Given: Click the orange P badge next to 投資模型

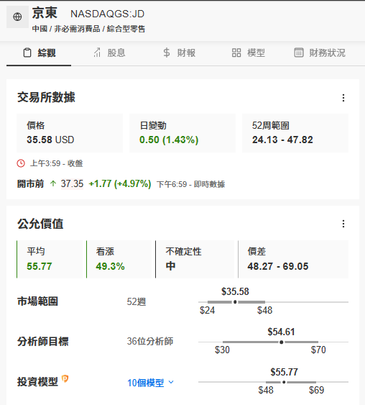Looking at the screenshot, I should (x=65, y=379).
